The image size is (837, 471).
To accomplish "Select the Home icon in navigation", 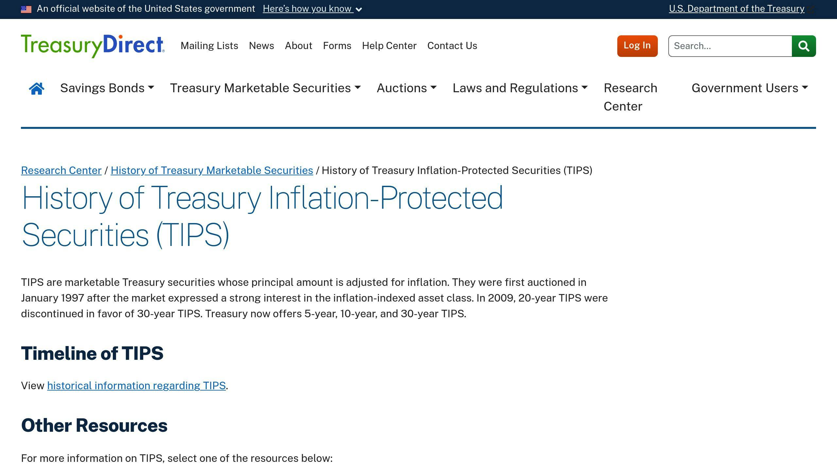I will point(37,88).
